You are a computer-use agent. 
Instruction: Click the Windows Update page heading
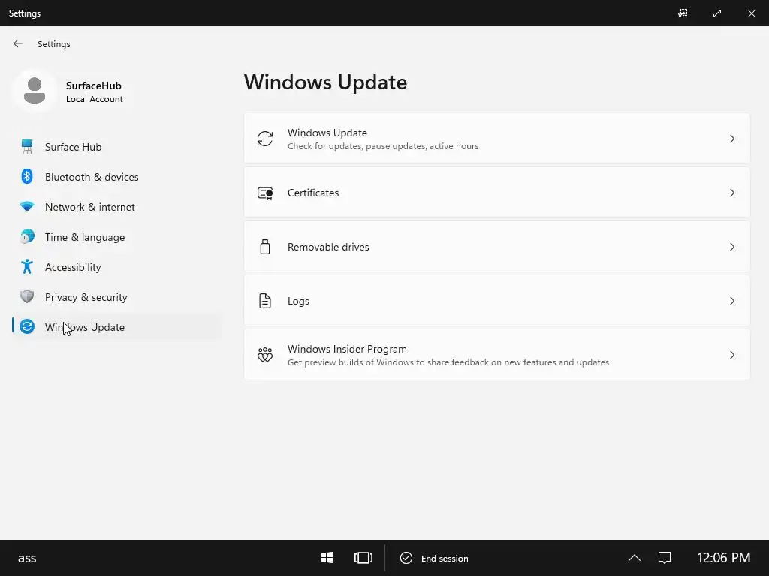[x=326, y=82]
